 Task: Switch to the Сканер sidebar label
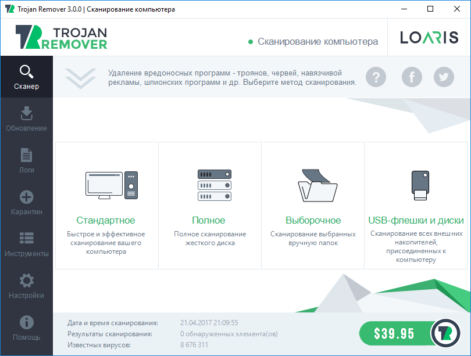(26, 87)
